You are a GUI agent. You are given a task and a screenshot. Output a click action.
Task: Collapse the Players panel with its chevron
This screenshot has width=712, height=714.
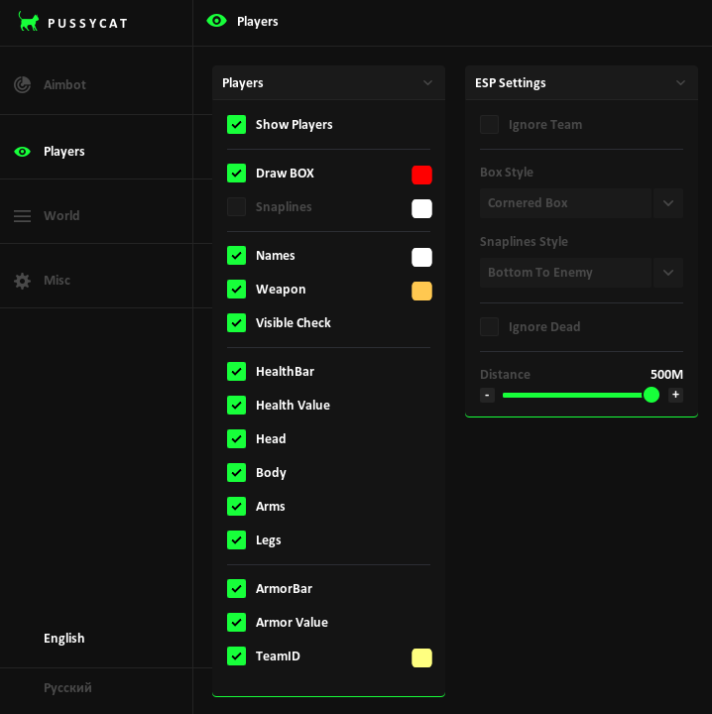pyautogui.click(x=427, y=83)
